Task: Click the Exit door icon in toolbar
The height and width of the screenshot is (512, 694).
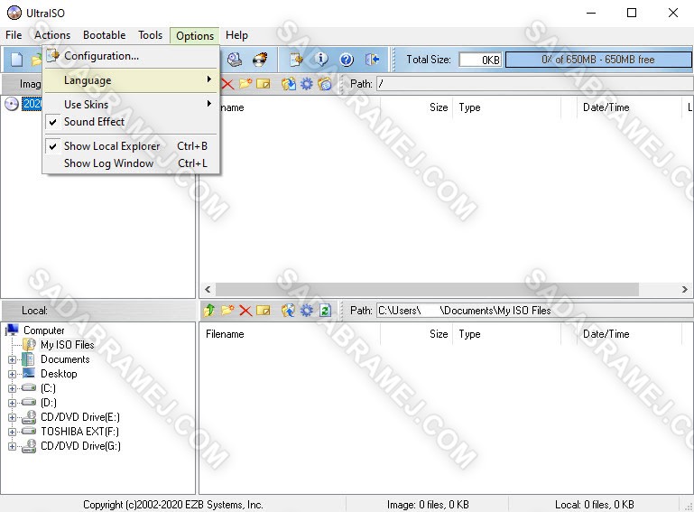Action: point(372,60)
